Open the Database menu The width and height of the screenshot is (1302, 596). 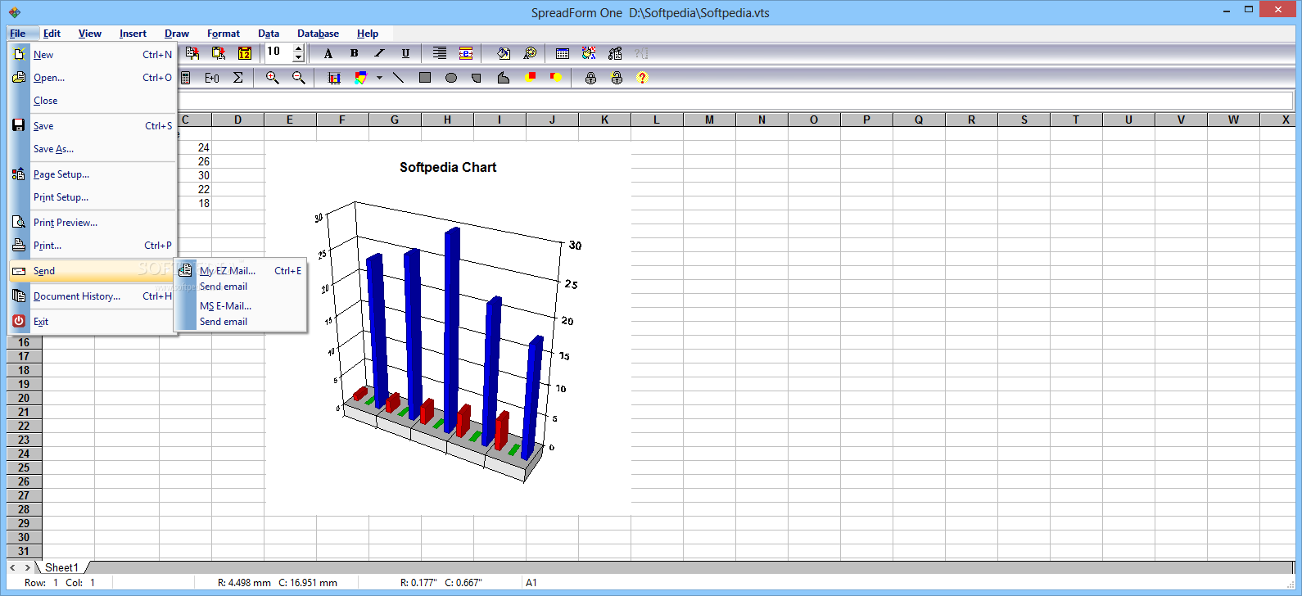click(x=318, y=34)
